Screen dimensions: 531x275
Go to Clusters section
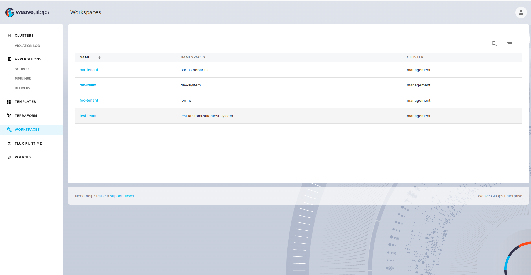(24, 36)
